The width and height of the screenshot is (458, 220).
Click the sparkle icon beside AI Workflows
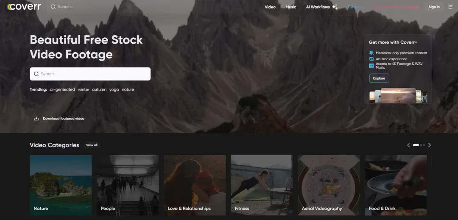335,7
